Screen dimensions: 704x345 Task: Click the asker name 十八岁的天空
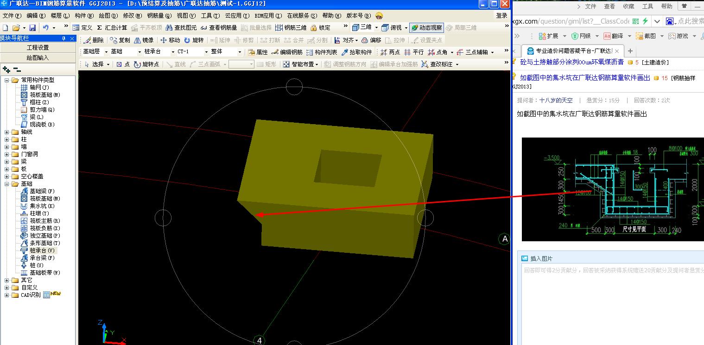(556, 100)
